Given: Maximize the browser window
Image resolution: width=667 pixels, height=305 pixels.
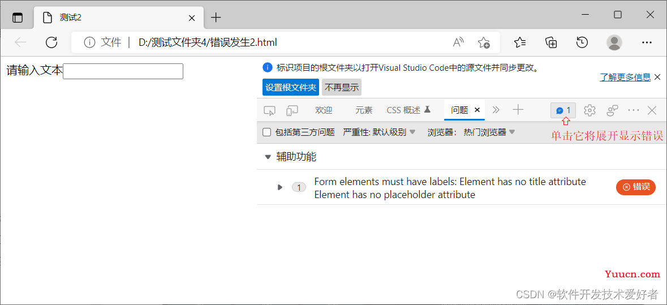Looking at the screenshot, I should pyautogui.click(x=618, y=15).
